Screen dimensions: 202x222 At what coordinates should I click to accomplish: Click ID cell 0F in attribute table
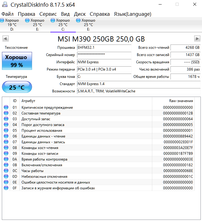click(x=15, y=188)
